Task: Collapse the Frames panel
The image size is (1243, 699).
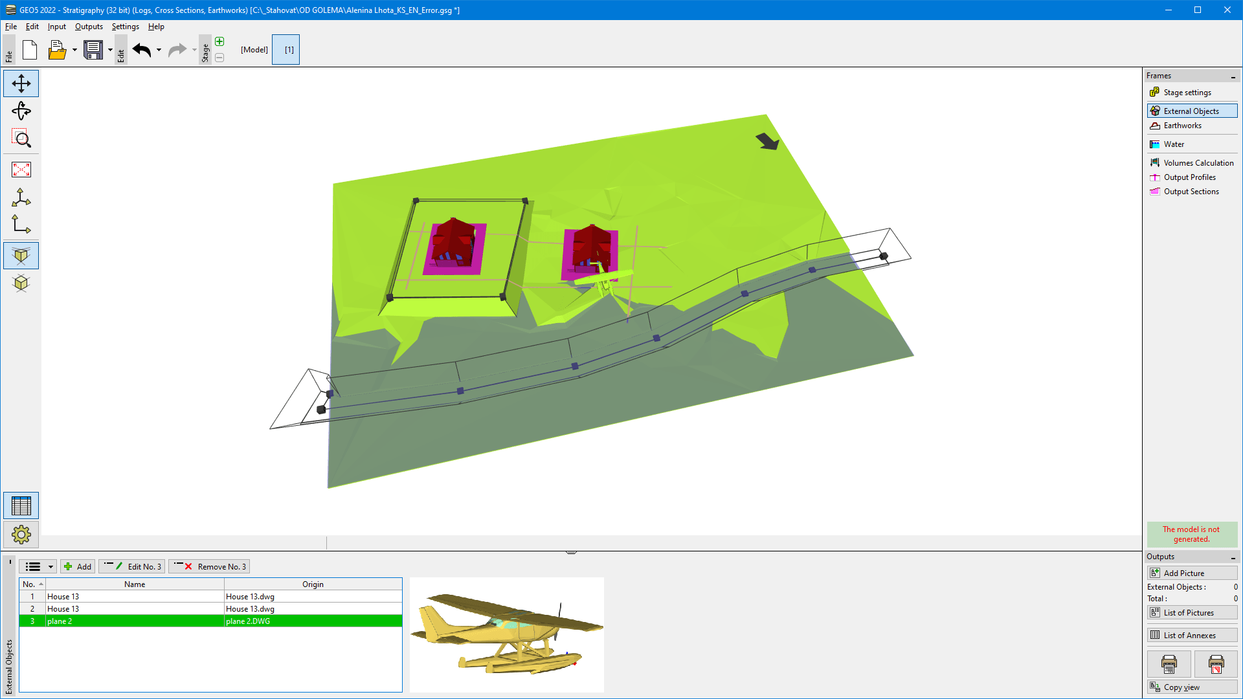Action: [x=1233, y=76]
